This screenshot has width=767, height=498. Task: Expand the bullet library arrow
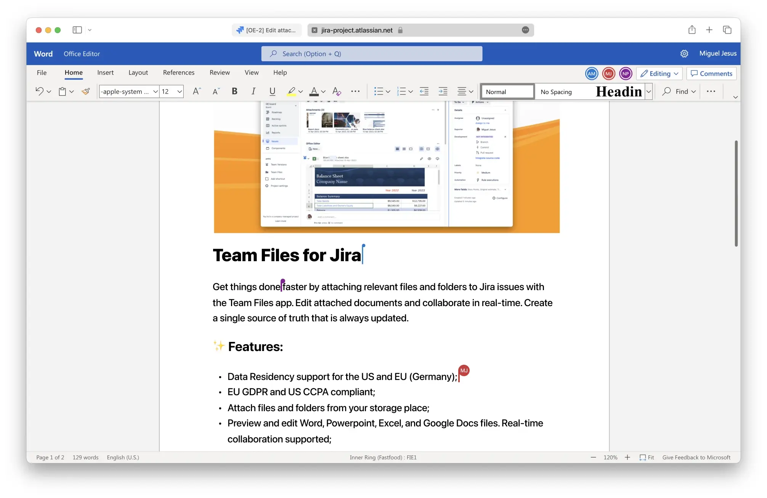[388, 92]
